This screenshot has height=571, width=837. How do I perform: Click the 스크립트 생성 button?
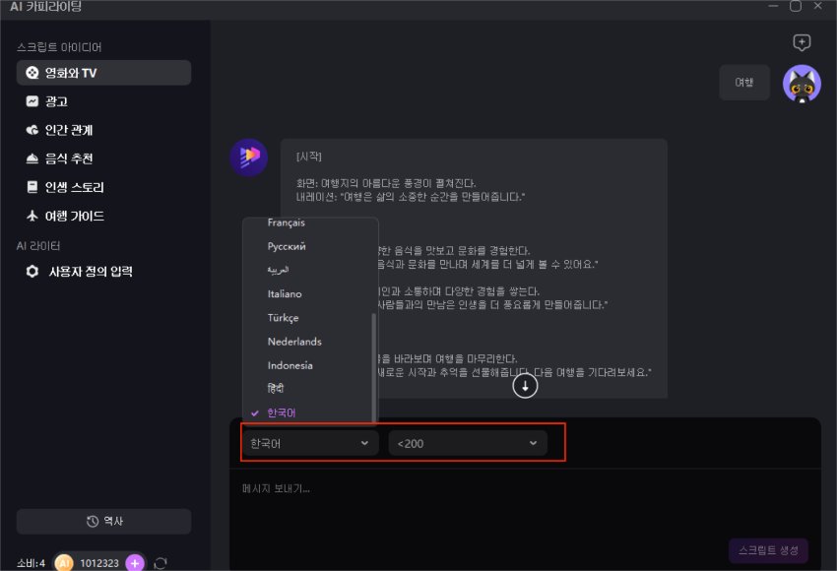(x=768, y=550)
